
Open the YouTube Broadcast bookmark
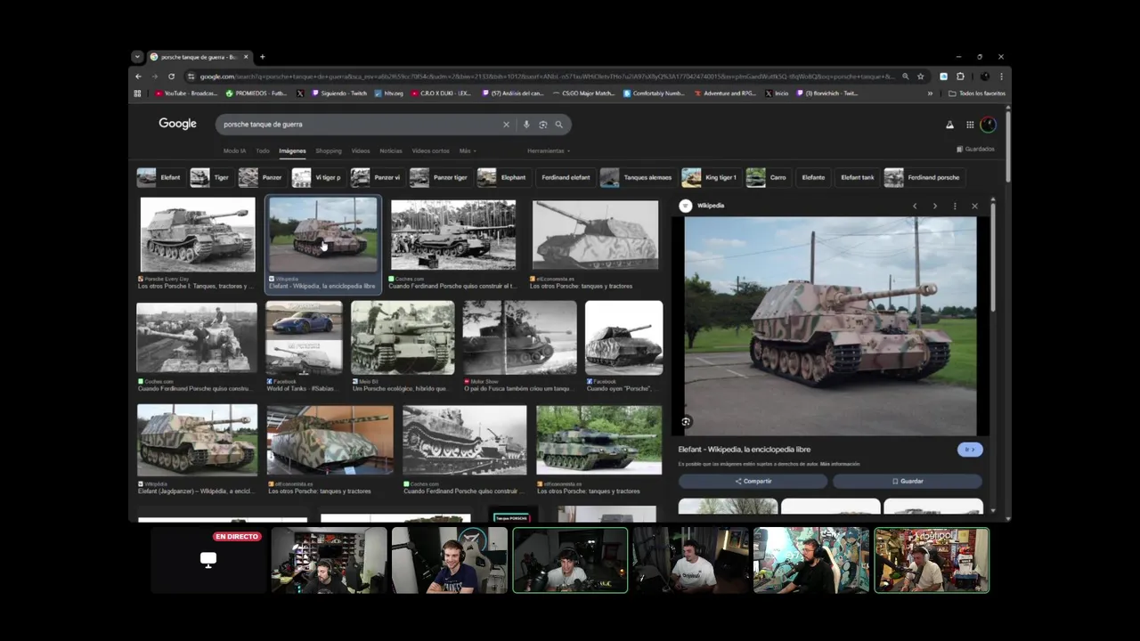[x=186, y=93]
